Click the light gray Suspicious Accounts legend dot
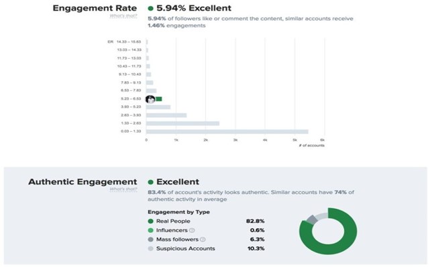 150,248
